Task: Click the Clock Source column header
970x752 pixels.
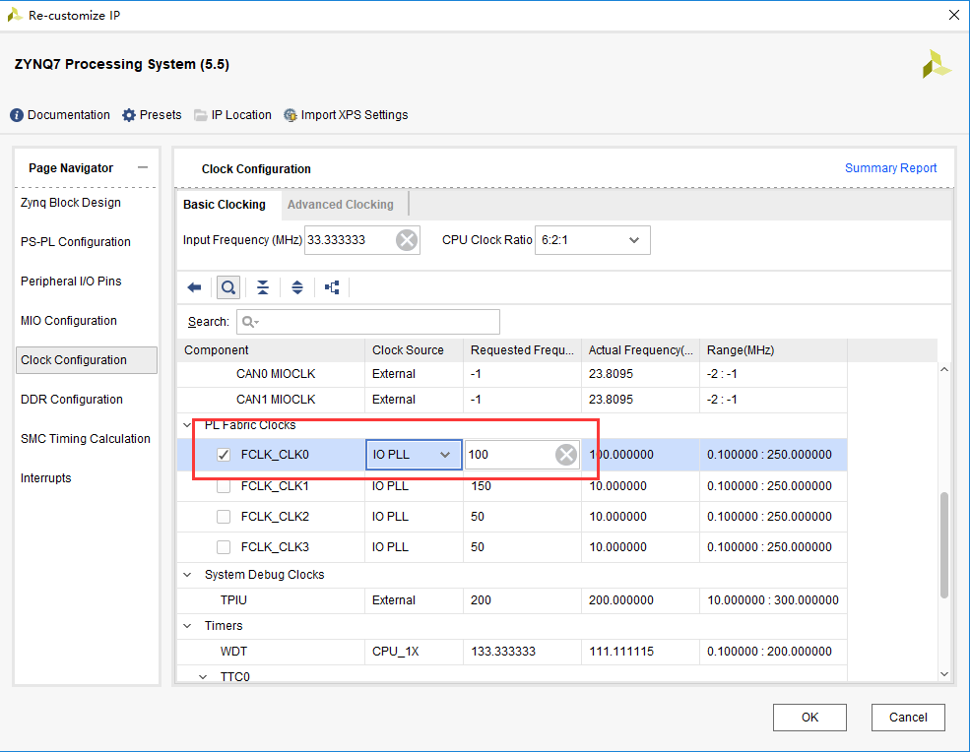Action: coord(414,350)
